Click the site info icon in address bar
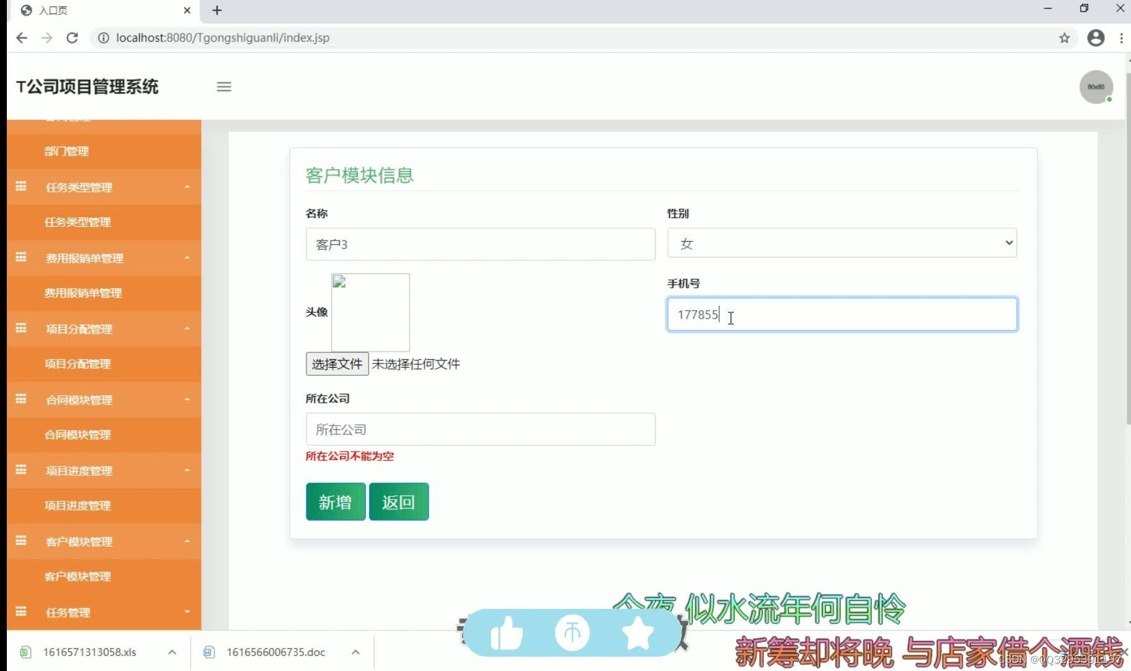 tap(103, 38)
